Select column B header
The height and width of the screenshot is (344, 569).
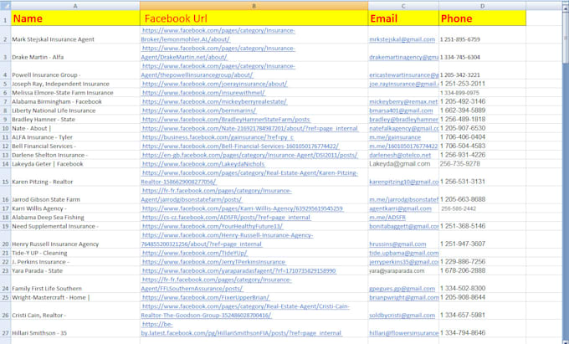click(254, 6)
